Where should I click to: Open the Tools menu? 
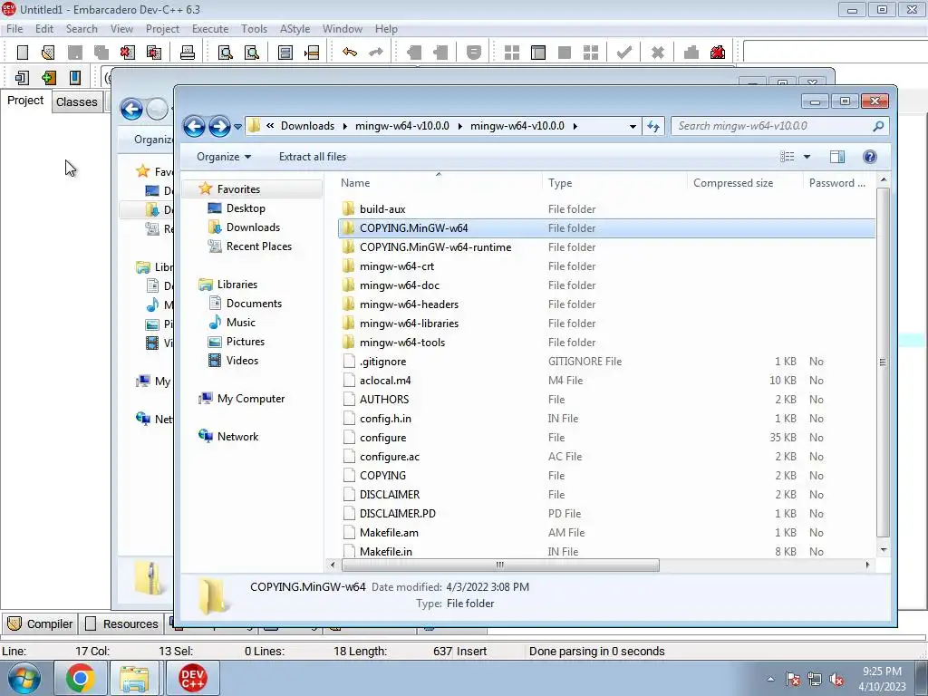254,28
